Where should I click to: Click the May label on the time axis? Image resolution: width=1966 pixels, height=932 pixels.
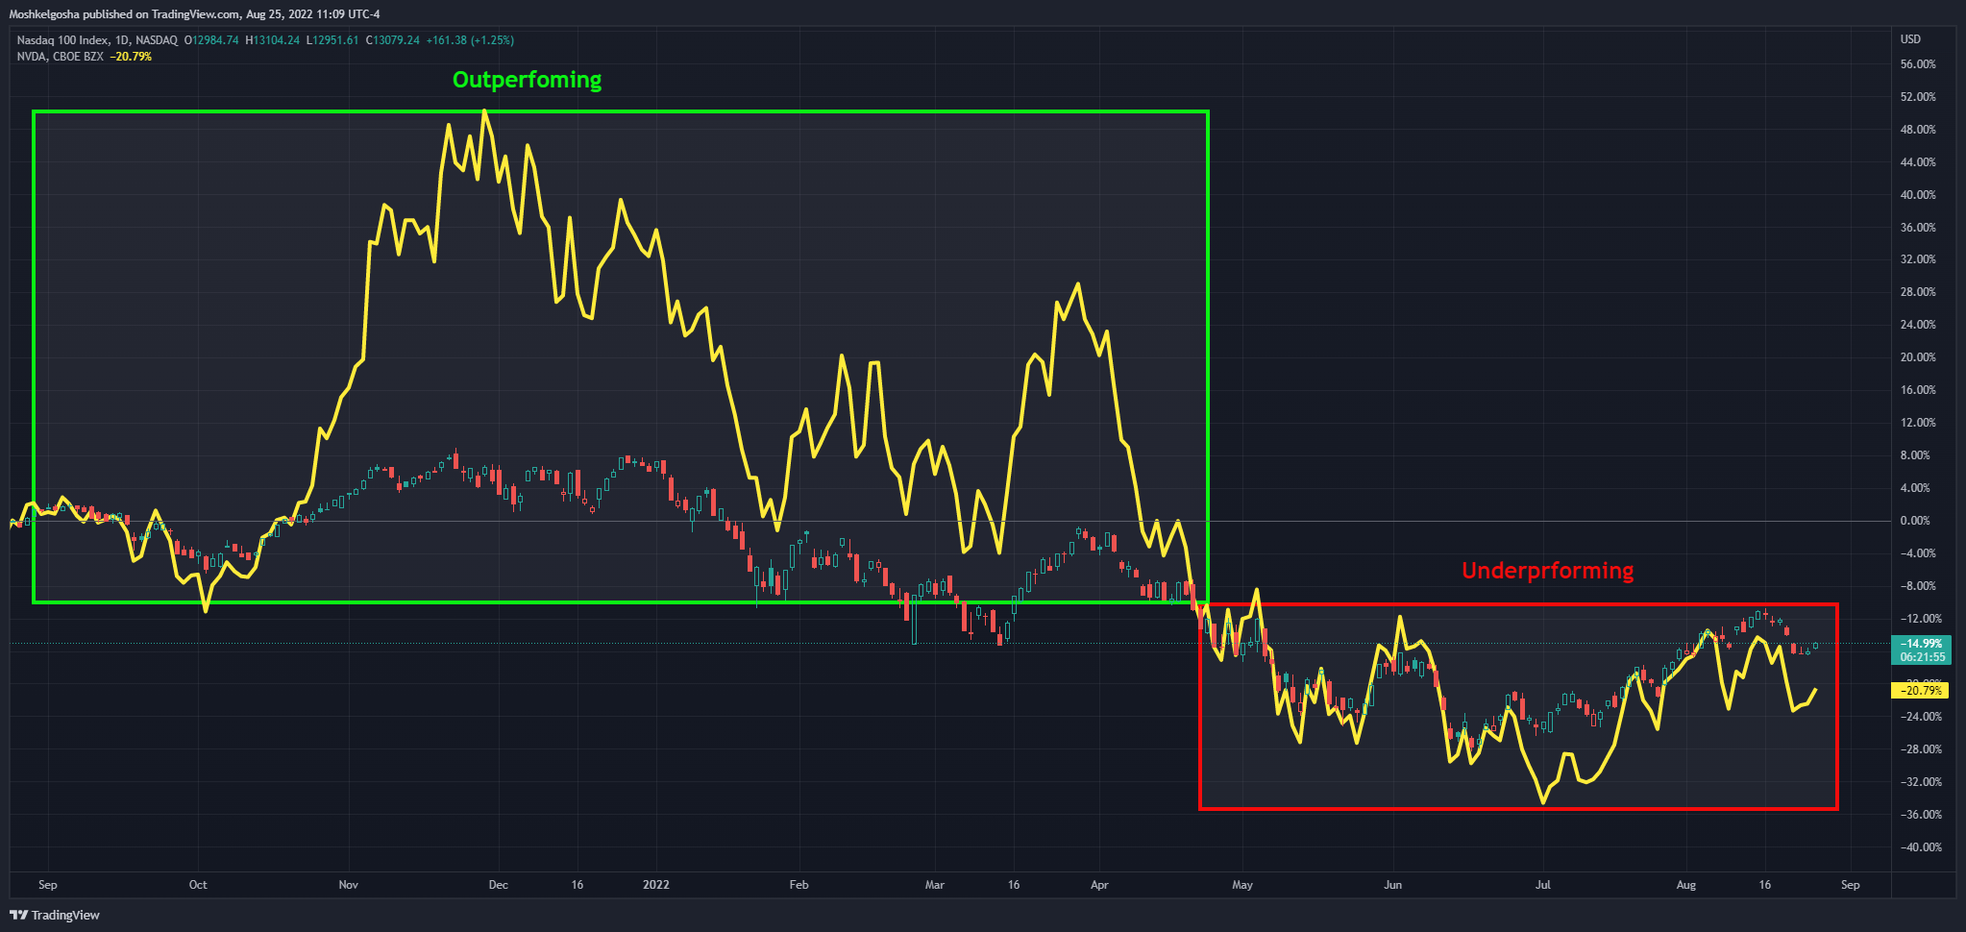(x=1242, y=885)
